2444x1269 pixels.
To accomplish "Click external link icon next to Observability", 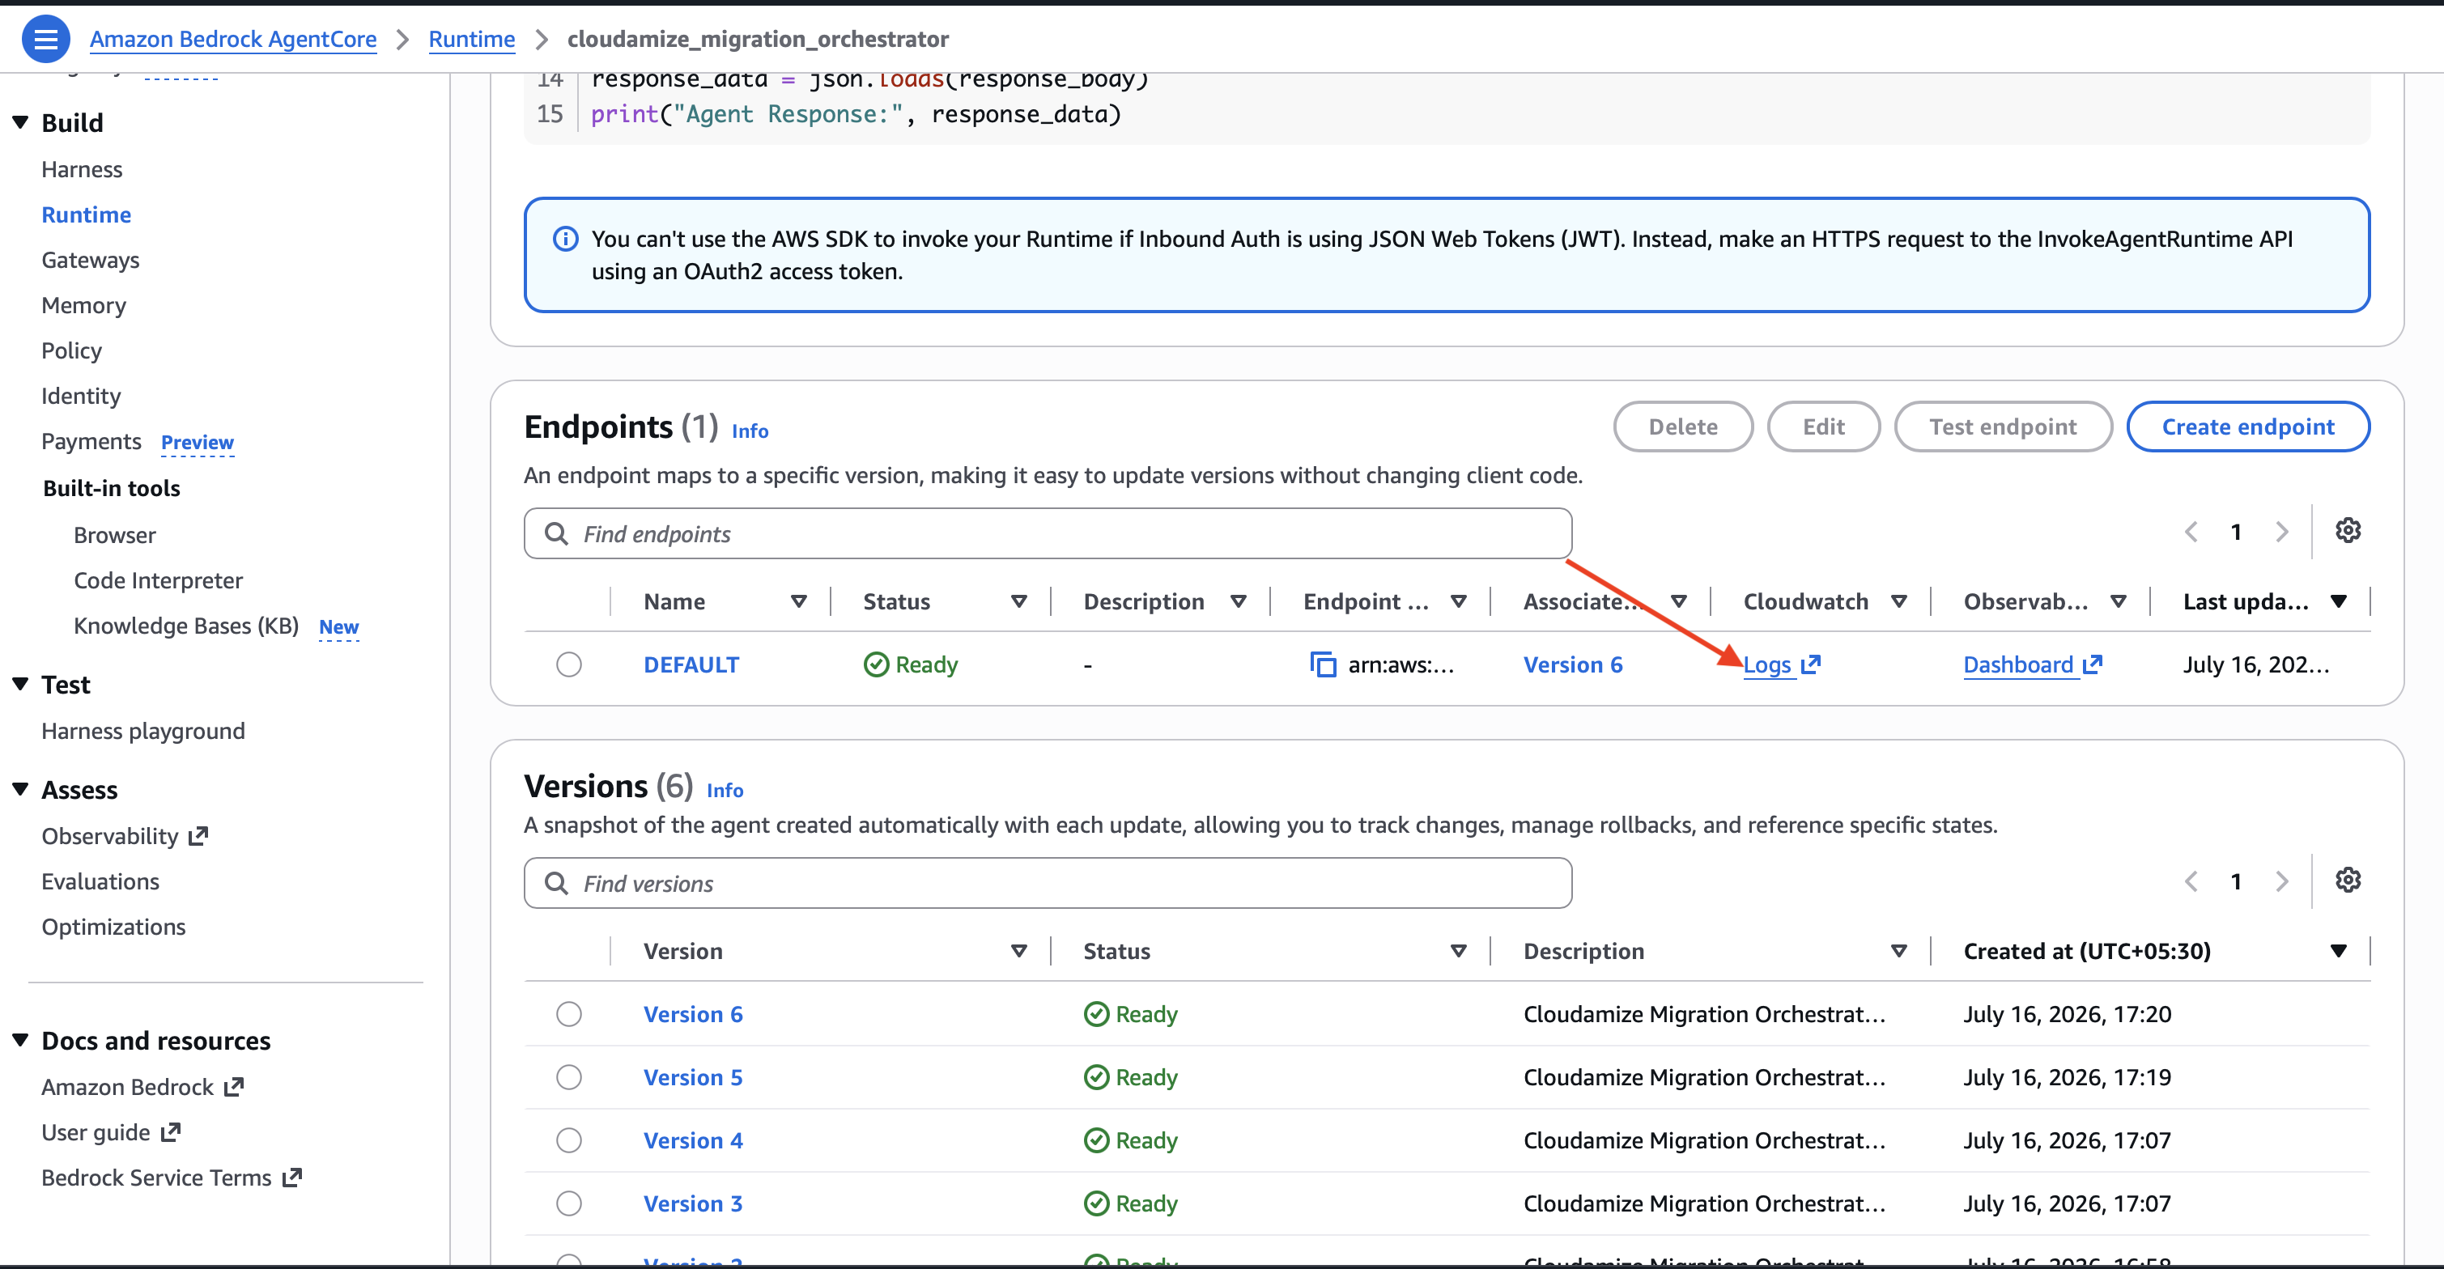I will click(198, 837).
